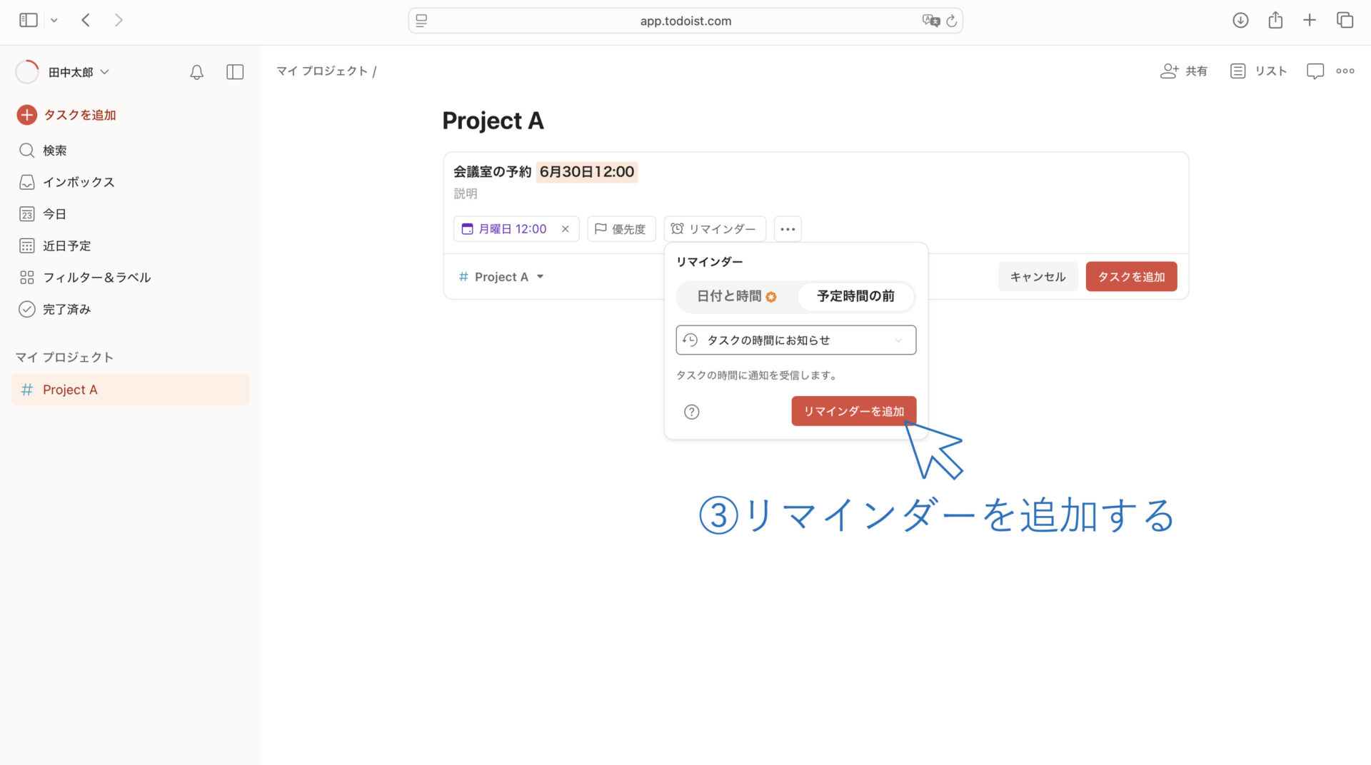Select the 予定時間の前 tab
This screenshot has height=765, width=1371.
pyautogui.click(x=855, y=296)
